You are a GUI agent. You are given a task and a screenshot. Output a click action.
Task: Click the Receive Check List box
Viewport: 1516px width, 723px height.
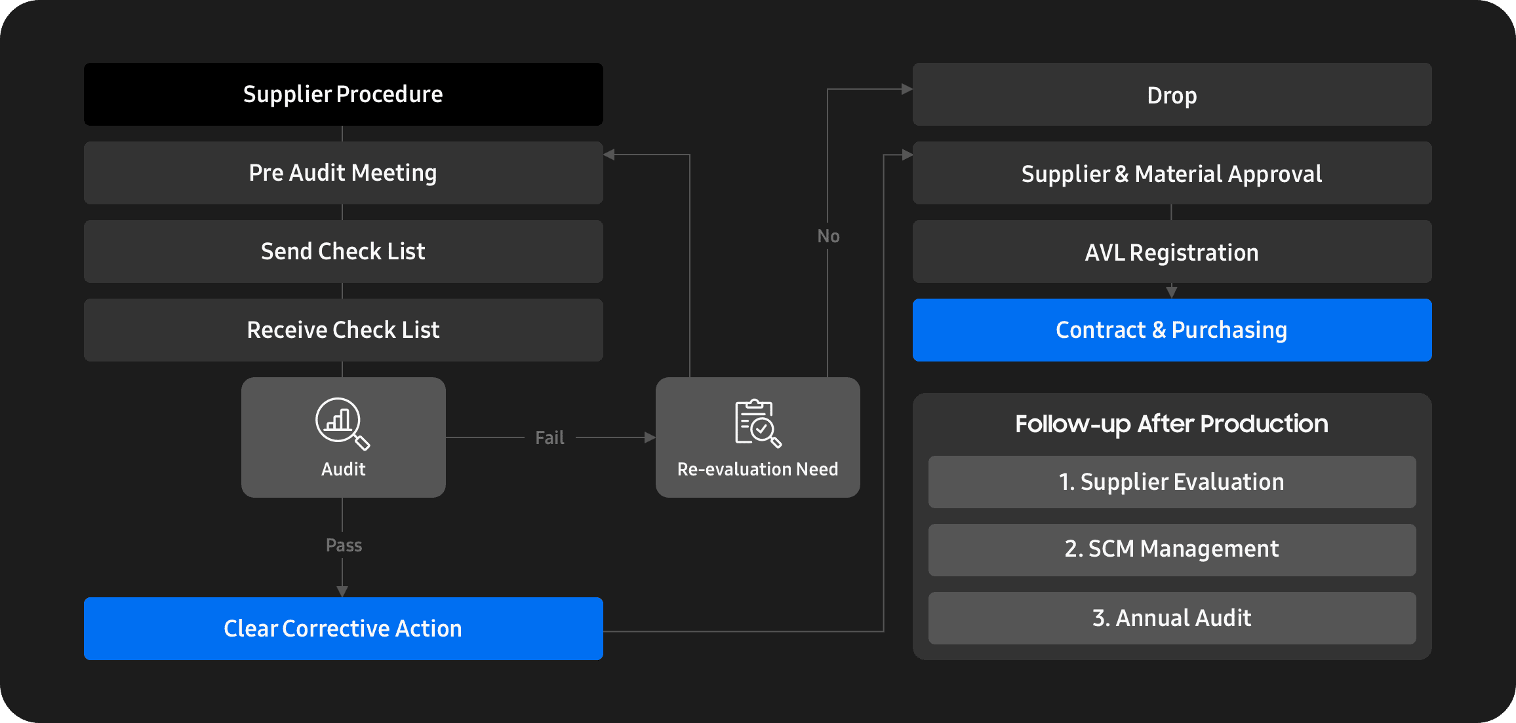click(x=344, y=330)
